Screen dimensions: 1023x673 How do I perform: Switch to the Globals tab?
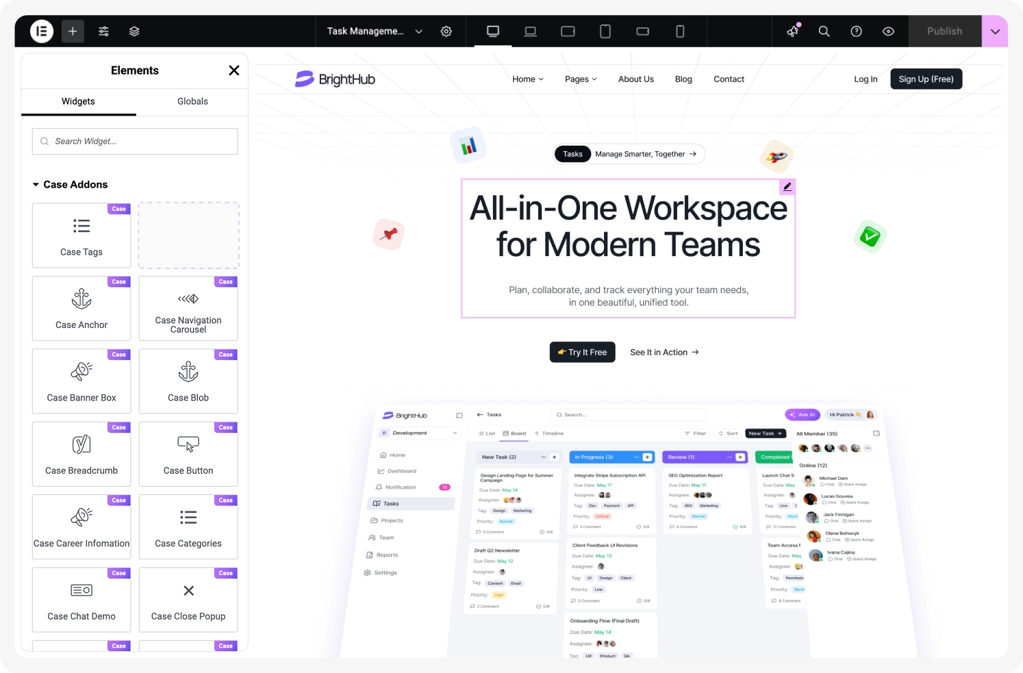pos(192,101)
